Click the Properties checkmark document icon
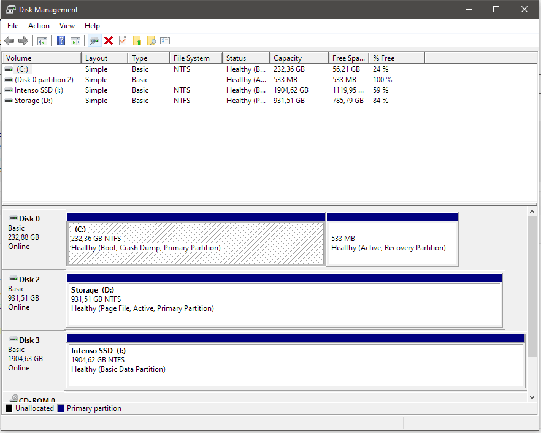 [x=123, y=40]
